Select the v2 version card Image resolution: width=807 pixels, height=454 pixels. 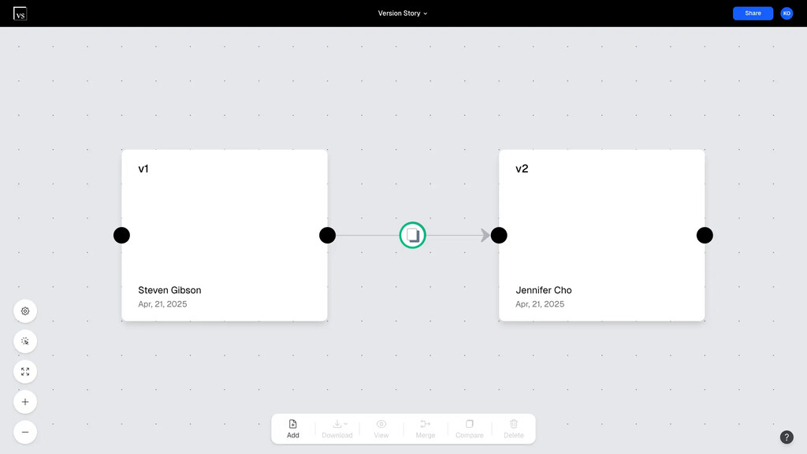601,235
